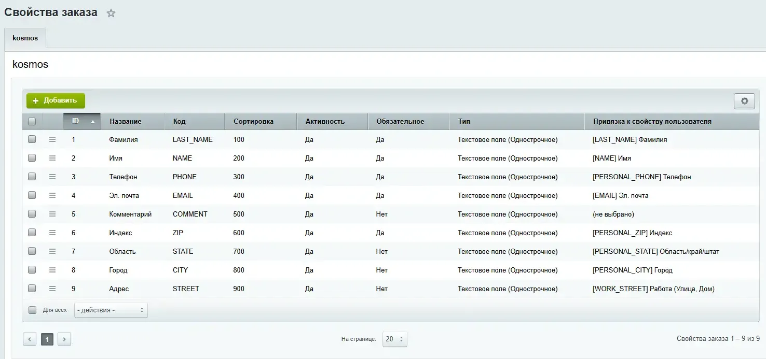Click the Город row name cell
Screen dimensions: 766x359
118,270
